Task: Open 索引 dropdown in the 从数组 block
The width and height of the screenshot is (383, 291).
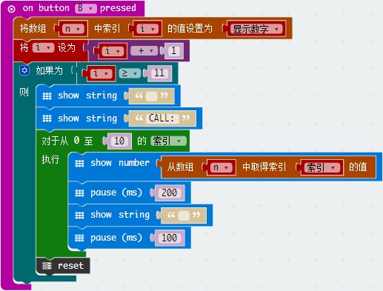Action: (x=322, y=167)
